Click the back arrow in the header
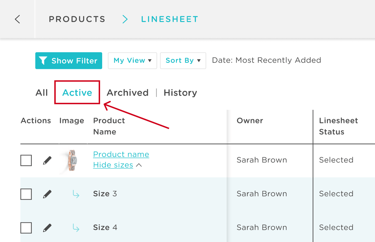 pos(17,19)
